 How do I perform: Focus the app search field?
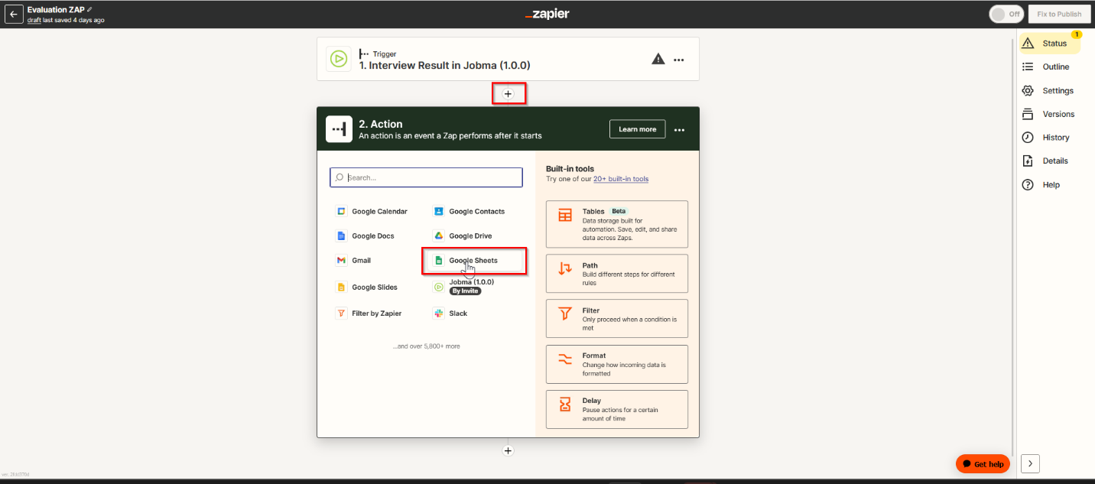(426, 177)
